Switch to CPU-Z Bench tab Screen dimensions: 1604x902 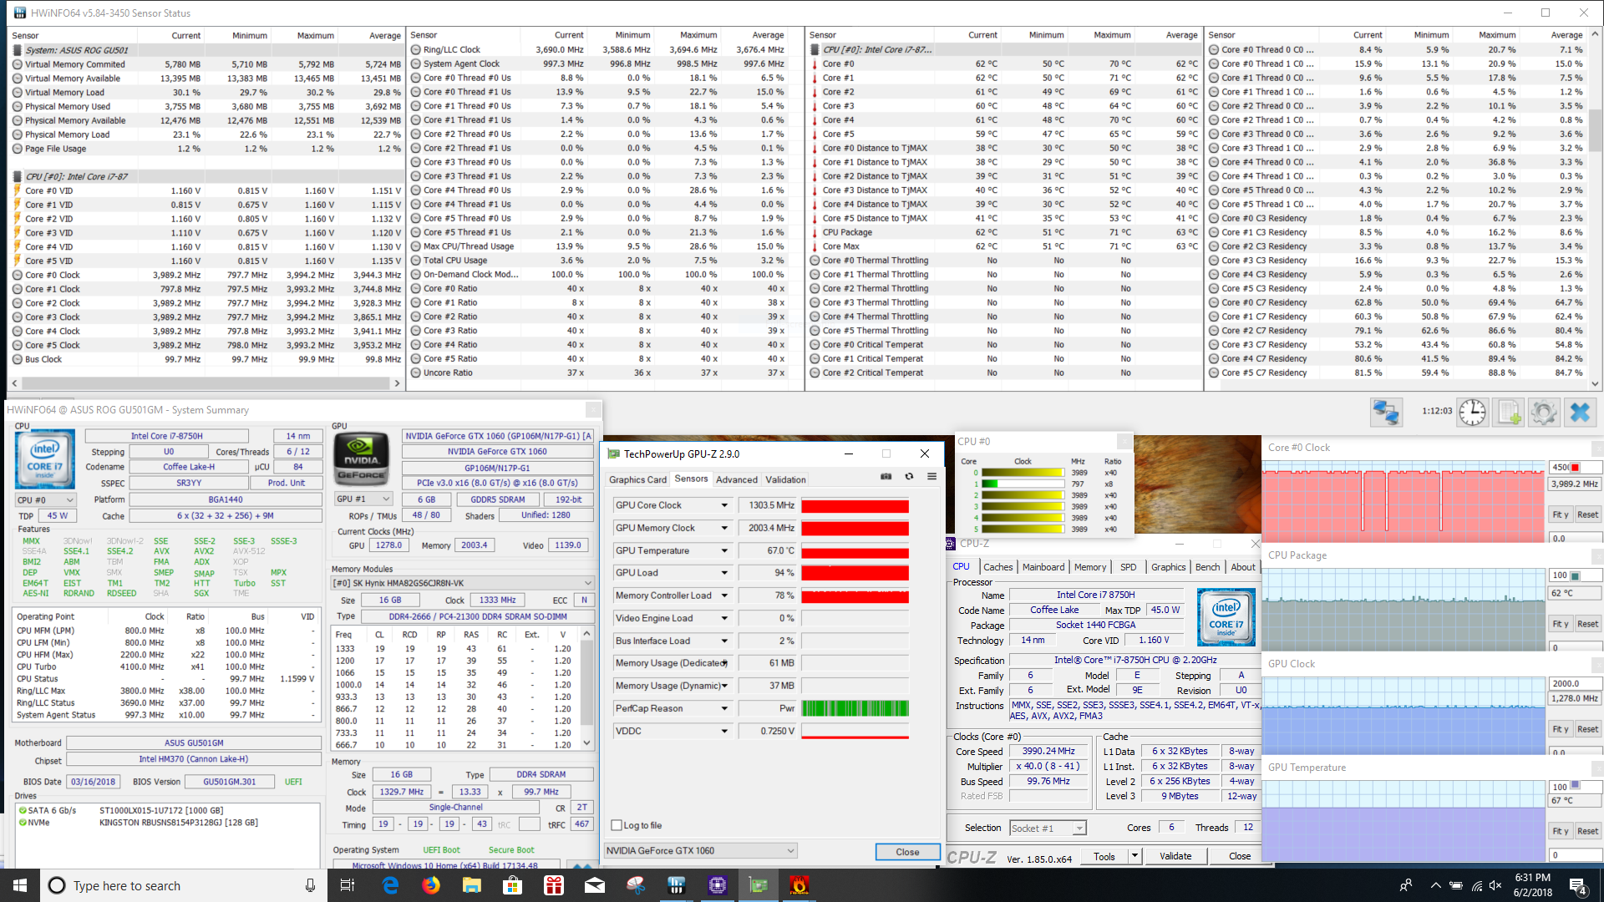[1207, 567]
